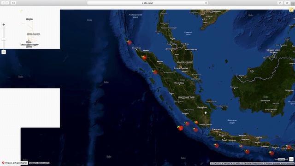Click the Куала-Лумпур city label

tap(181, 68)
